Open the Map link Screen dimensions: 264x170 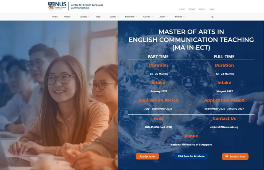pyautogui.click(x=212, y=9)
